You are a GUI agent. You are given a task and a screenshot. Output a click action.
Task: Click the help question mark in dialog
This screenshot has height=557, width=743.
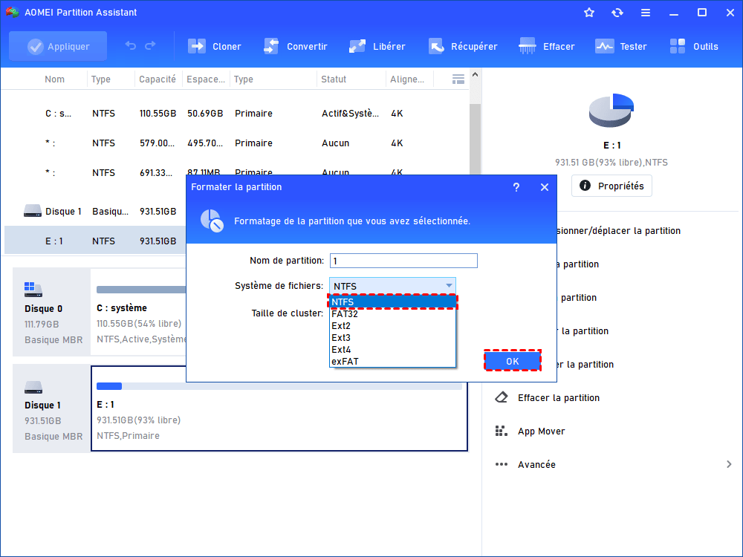[x=516, y=188]
